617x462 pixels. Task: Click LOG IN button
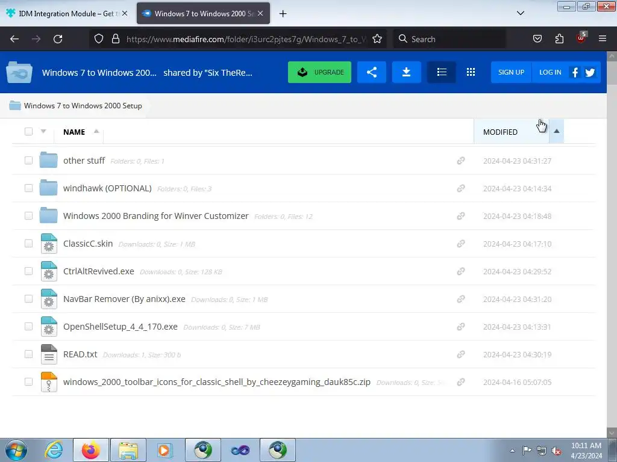point(550,72)
